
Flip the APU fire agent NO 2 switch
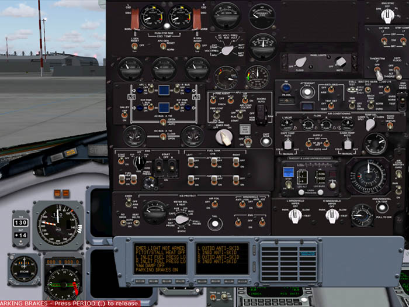point(230,100)
